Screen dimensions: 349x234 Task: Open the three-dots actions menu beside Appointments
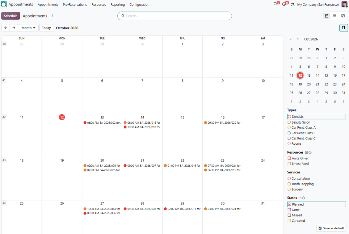pos(52,16)
